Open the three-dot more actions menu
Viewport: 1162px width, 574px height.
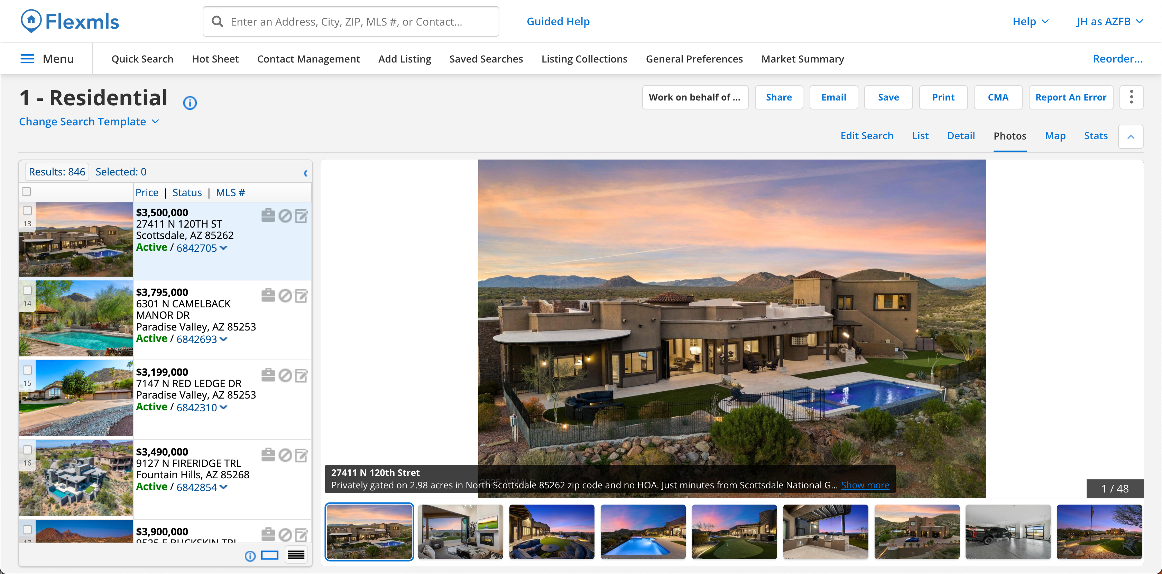pyautogui.click(x=1131, y=97)
